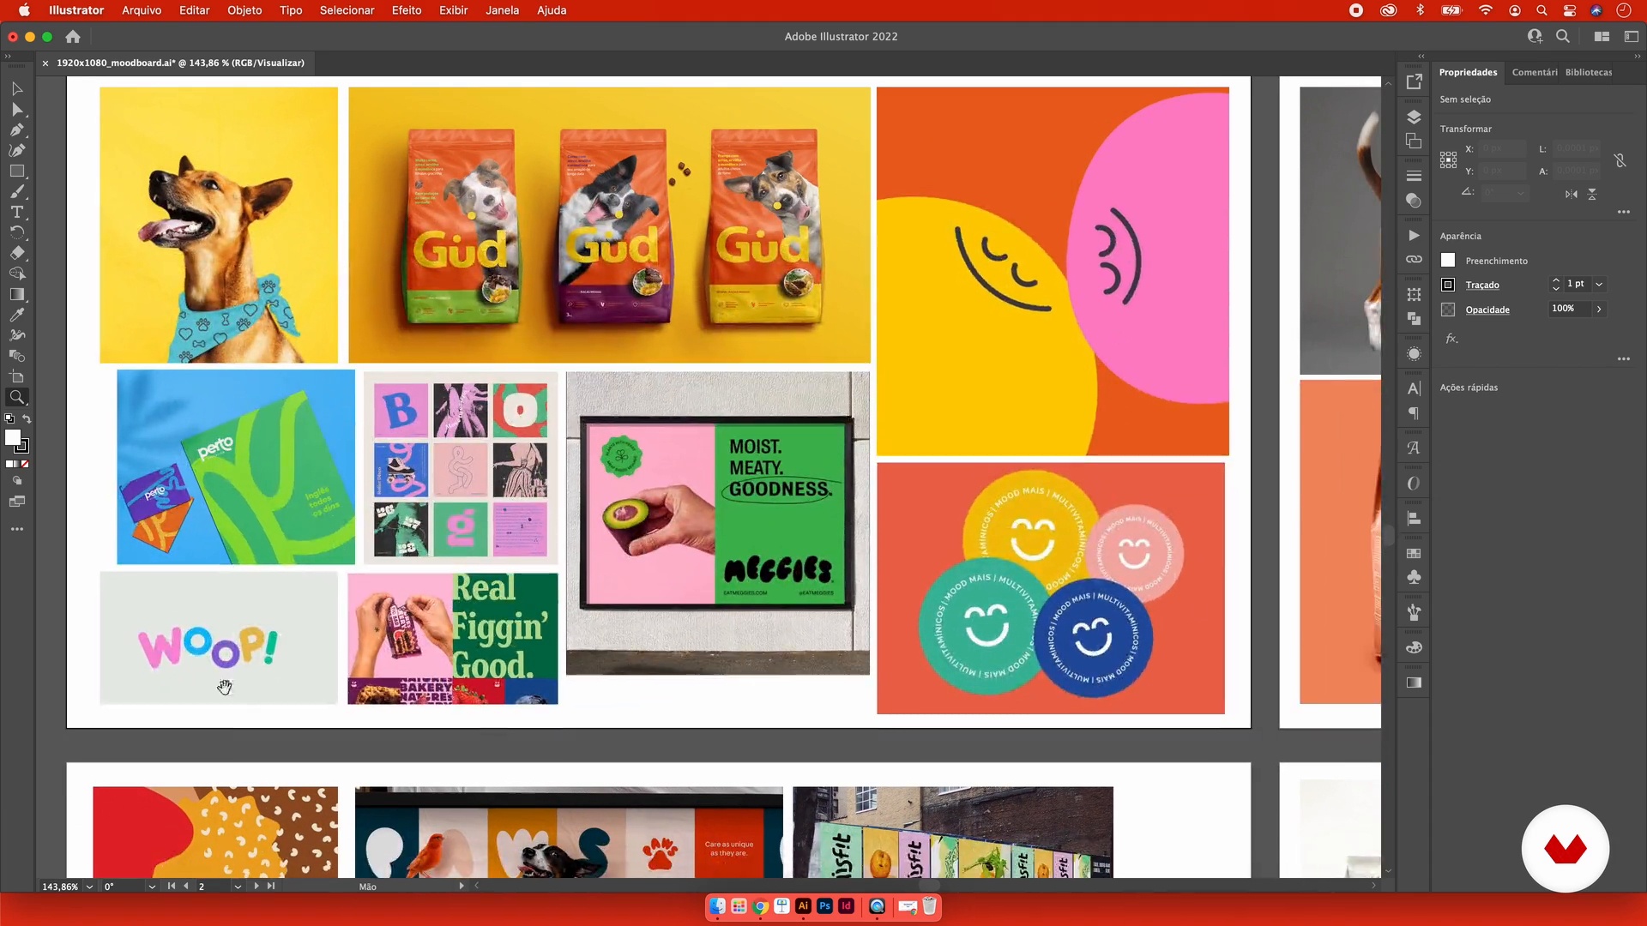
Task: Click the effects fx icon
Action: point(1451,339)
